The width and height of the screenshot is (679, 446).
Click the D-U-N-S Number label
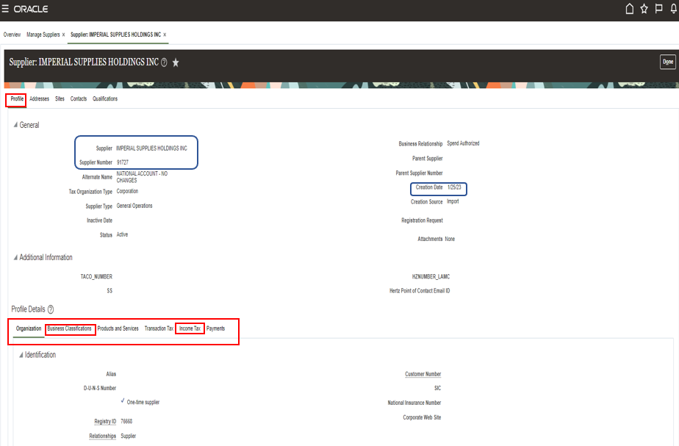coord(100,389)
